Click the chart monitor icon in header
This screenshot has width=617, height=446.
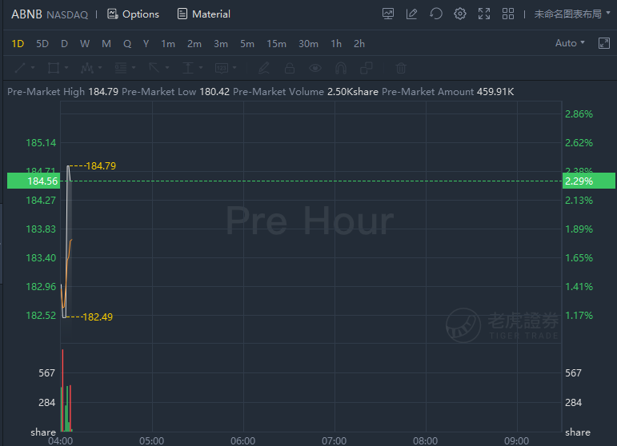point(388,14)
